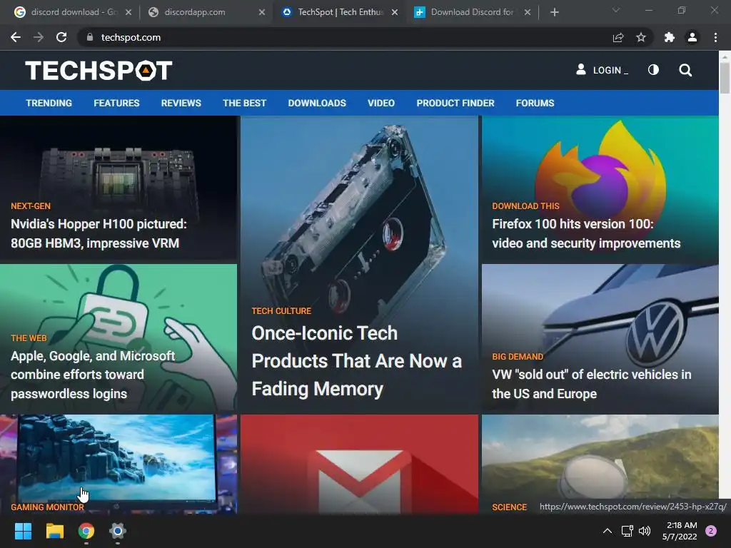Switch to the discordapp.com tab

201,12
